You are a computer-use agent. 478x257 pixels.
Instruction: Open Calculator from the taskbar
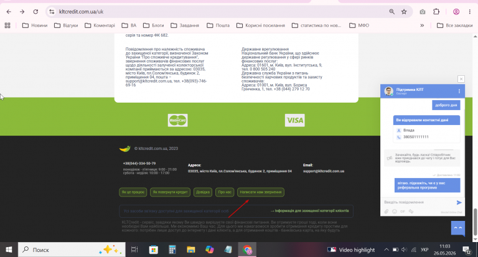click(x=172, y=250)
